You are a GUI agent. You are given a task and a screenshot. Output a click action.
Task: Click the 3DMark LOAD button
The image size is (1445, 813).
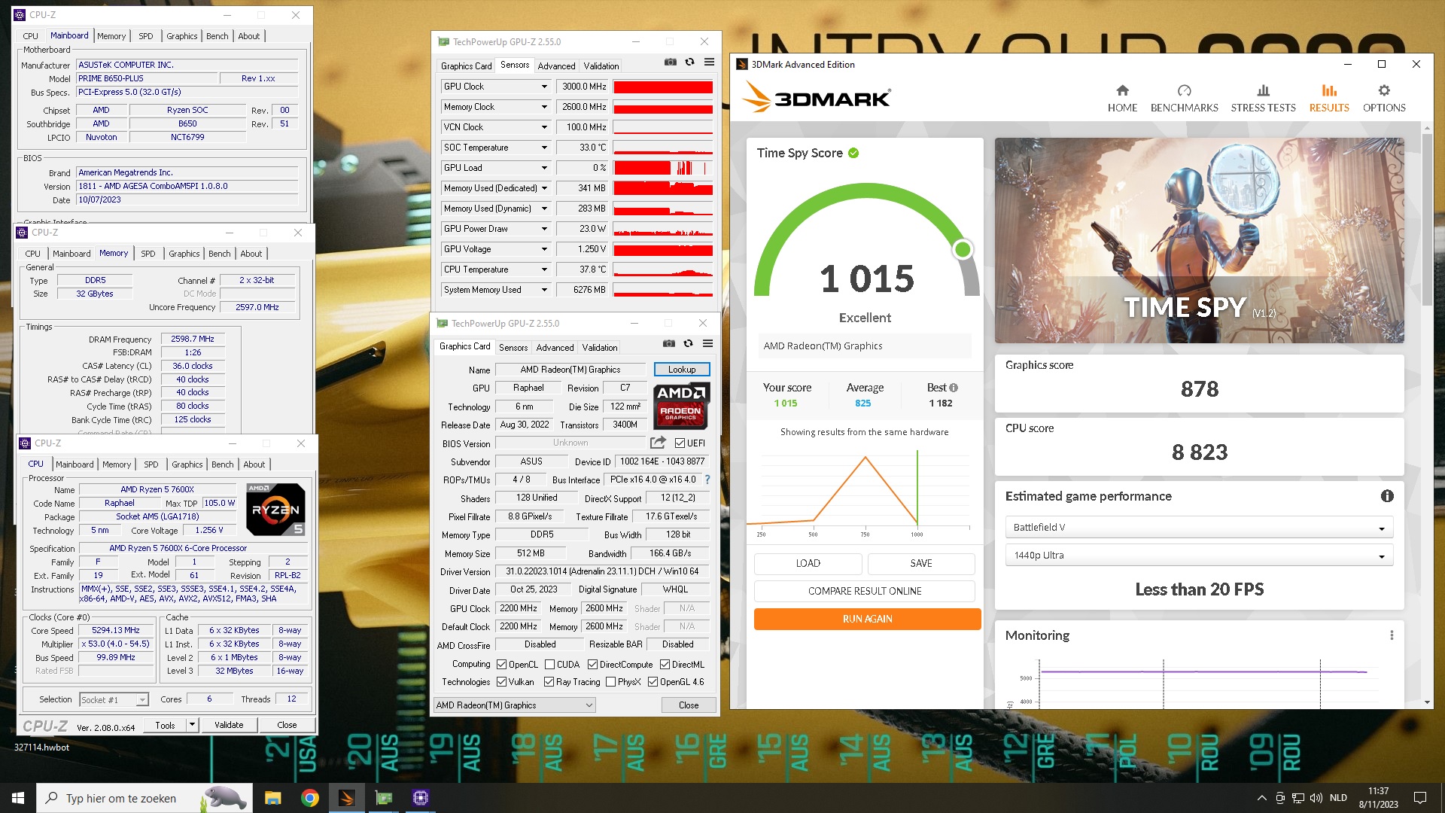click(x=808, y=563)
